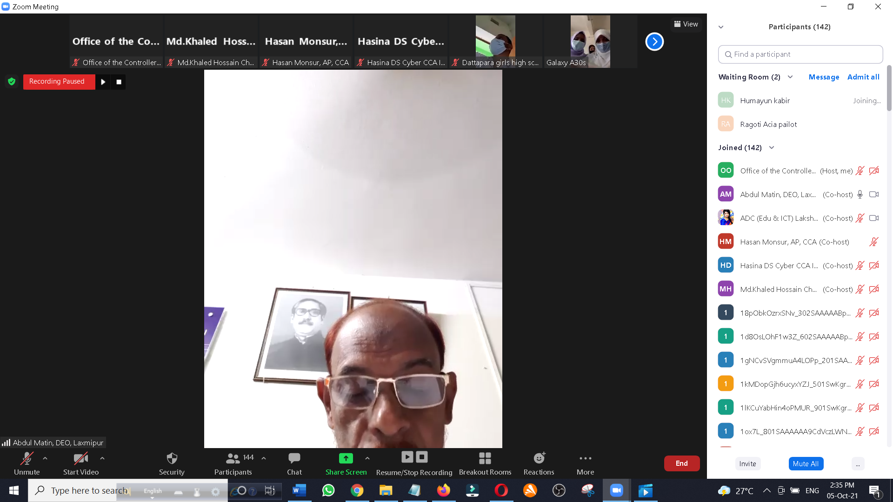
Task: Click the Mute All button
Action: pyautogui.click(x=806, y=464)
